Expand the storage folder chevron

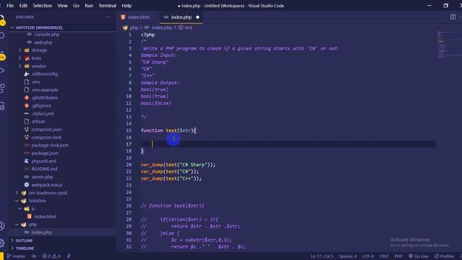pos(19,50)
